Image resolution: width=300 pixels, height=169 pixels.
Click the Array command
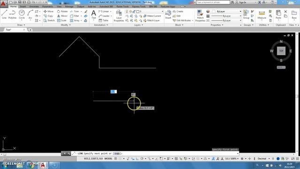click(75, 20)
